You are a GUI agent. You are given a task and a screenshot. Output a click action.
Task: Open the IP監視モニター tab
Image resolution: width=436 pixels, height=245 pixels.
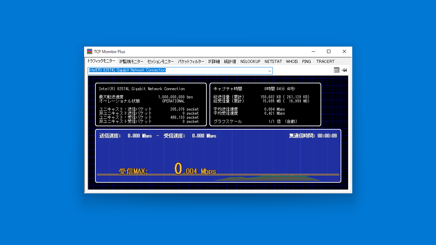pos(131,62)
